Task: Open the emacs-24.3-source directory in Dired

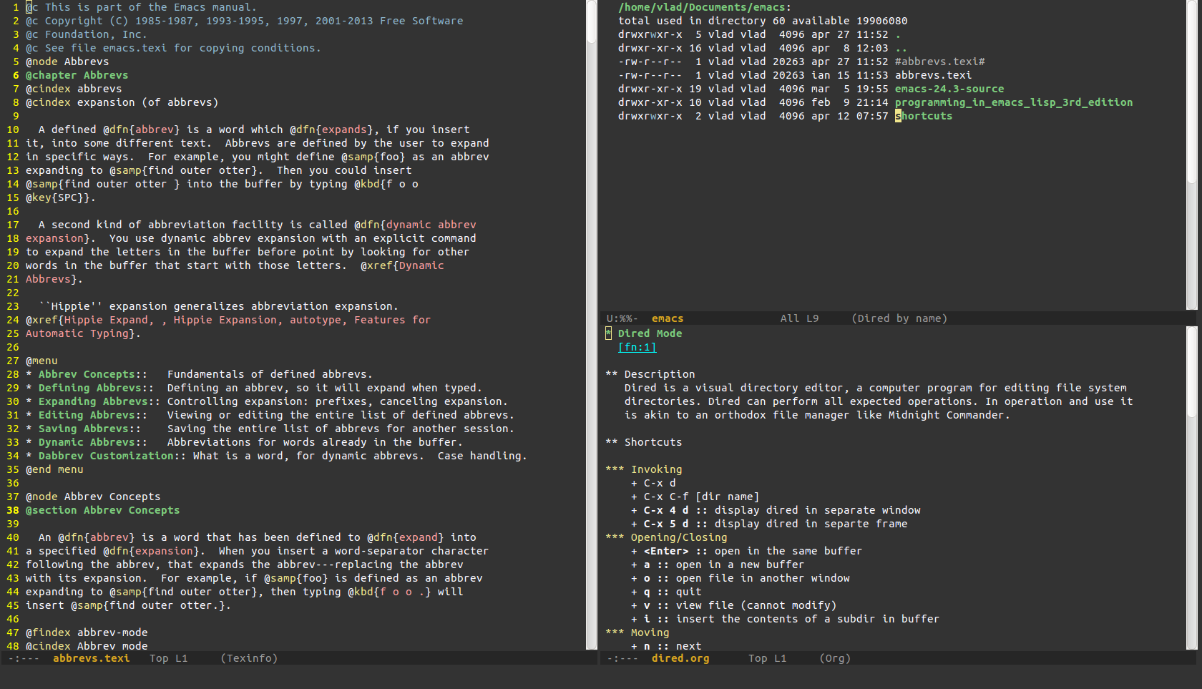Action: click(949, 89)
